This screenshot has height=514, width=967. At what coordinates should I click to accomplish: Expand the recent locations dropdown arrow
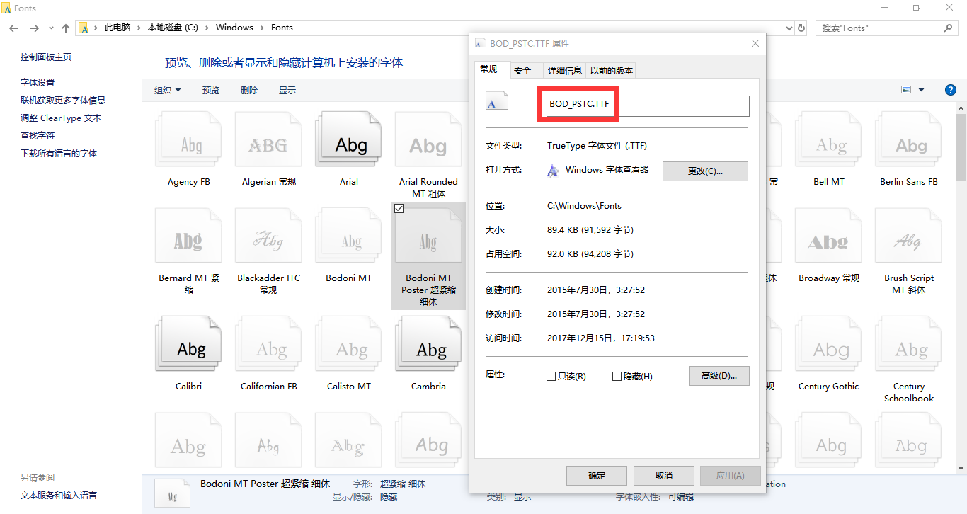point(51,28)
